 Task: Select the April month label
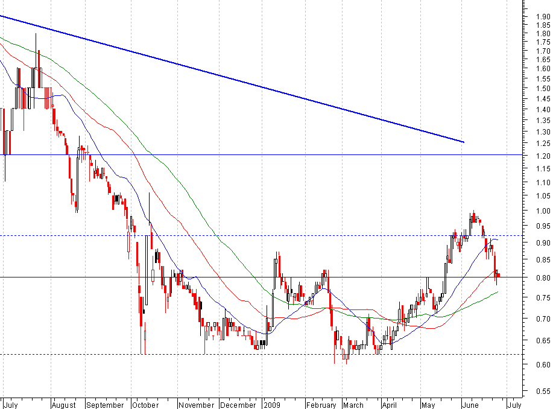(x=390, y=405)
